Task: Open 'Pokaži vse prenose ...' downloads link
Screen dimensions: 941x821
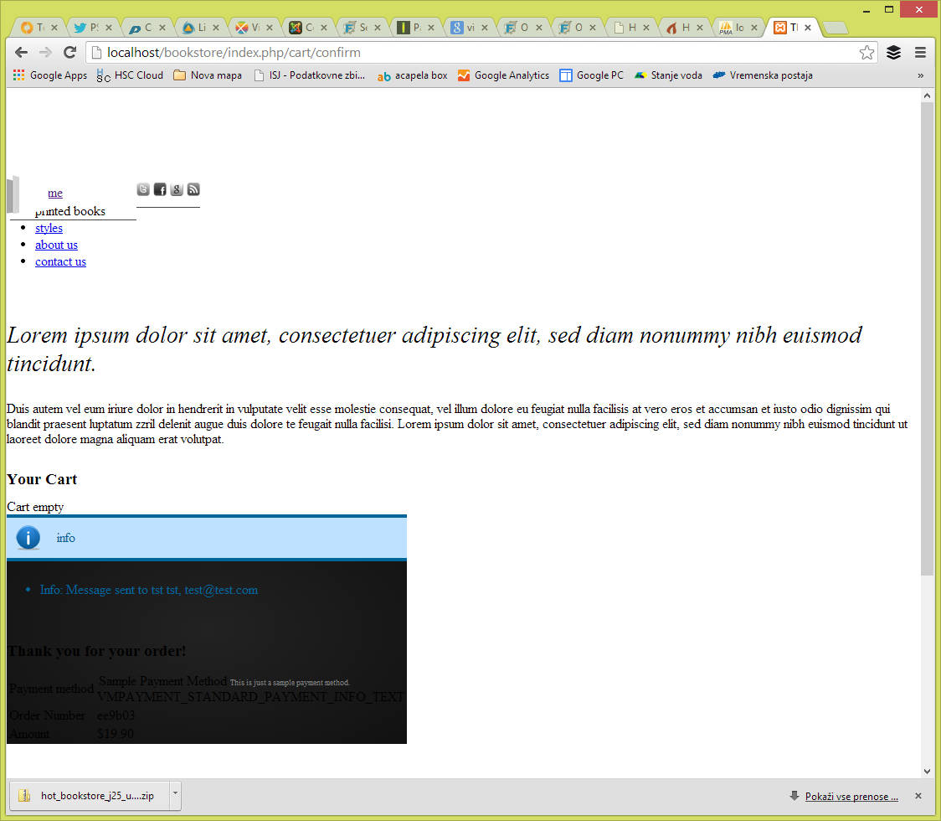Action: point(851,797)
